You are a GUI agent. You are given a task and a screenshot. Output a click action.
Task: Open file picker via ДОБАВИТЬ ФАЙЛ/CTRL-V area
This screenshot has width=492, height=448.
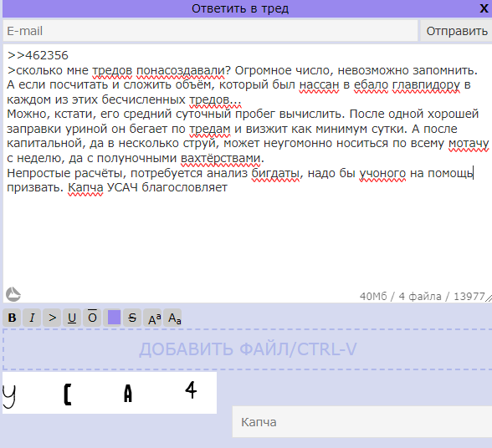point(248,349)
